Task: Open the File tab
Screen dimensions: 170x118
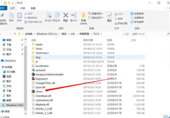Action: [x=3, y=8]
